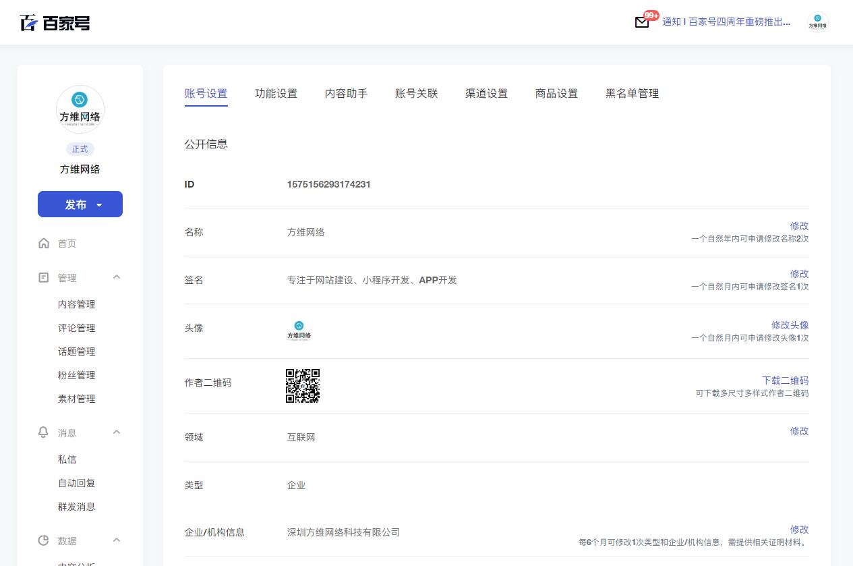Collapse the 管理 section
The height and width of the screenshot is (566, 853).
point(117,277)
